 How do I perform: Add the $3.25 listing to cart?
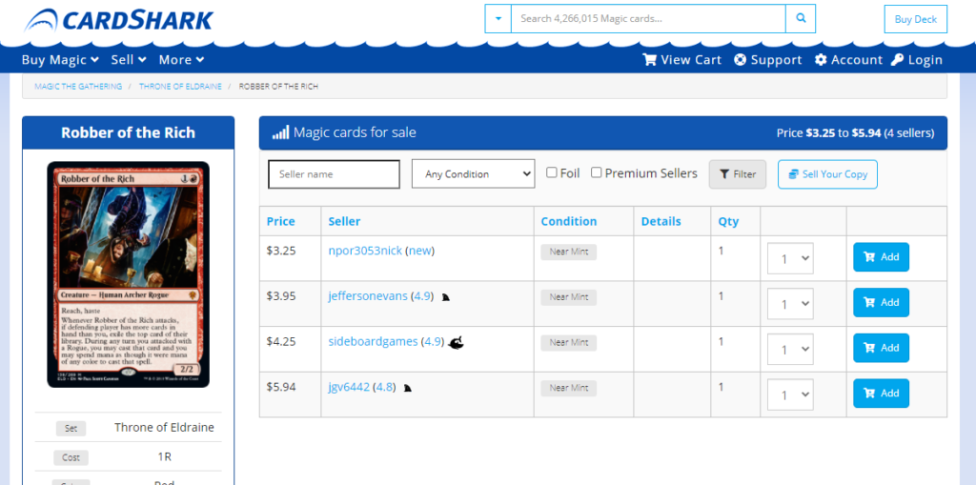point(881,257)
